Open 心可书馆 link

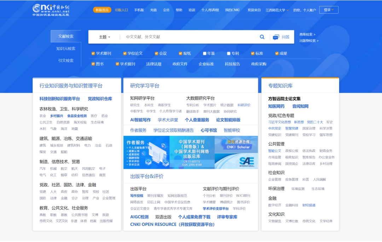(x=209, y=131)
